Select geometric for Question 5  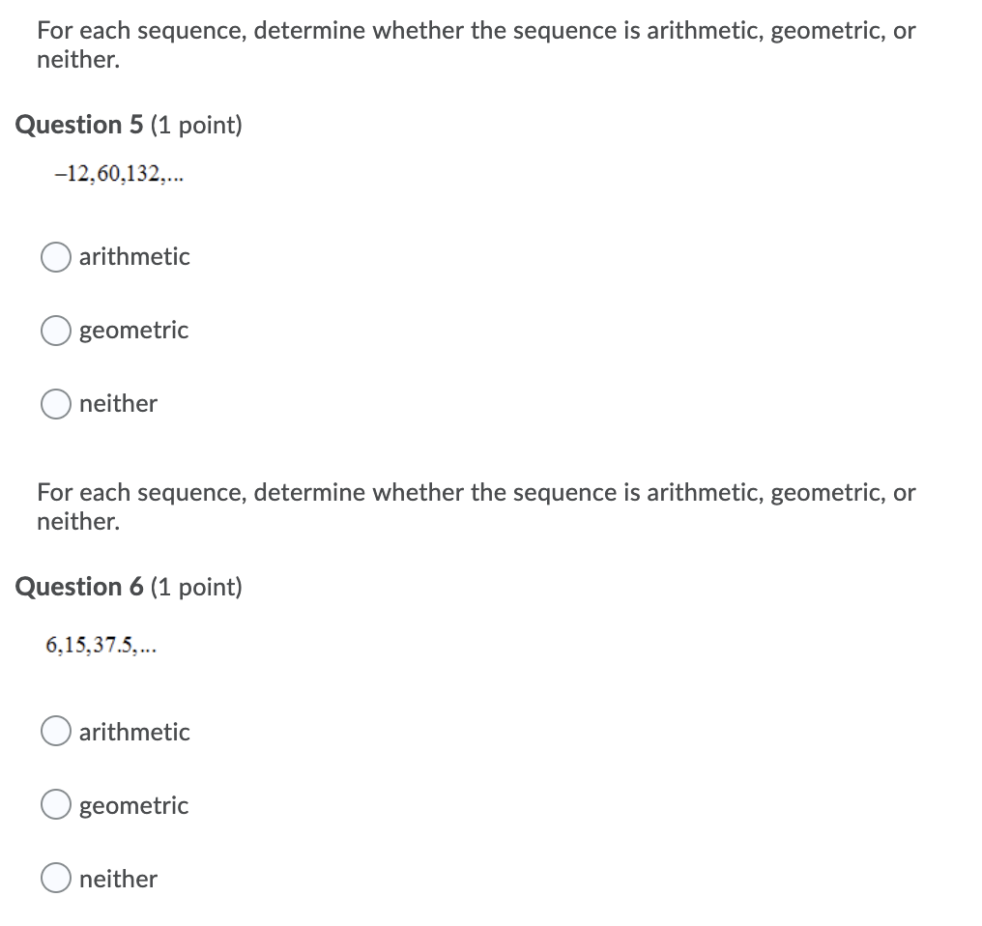click(55, 331)
